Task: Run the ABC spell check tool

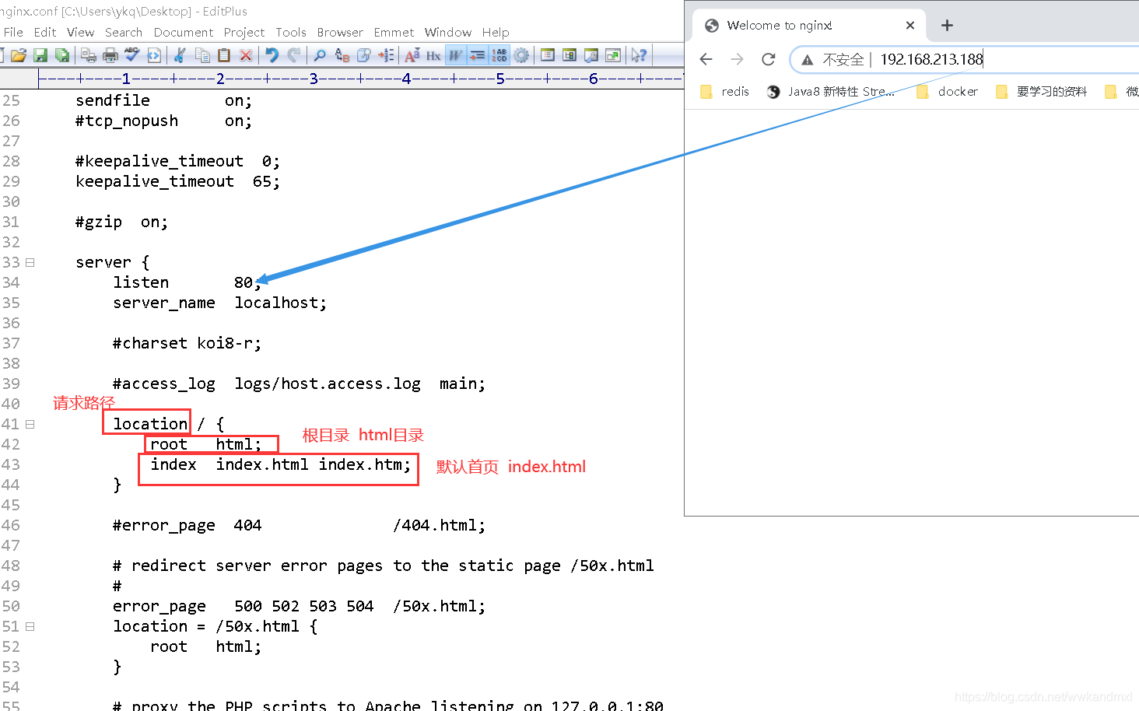Action: pos(132,54)
